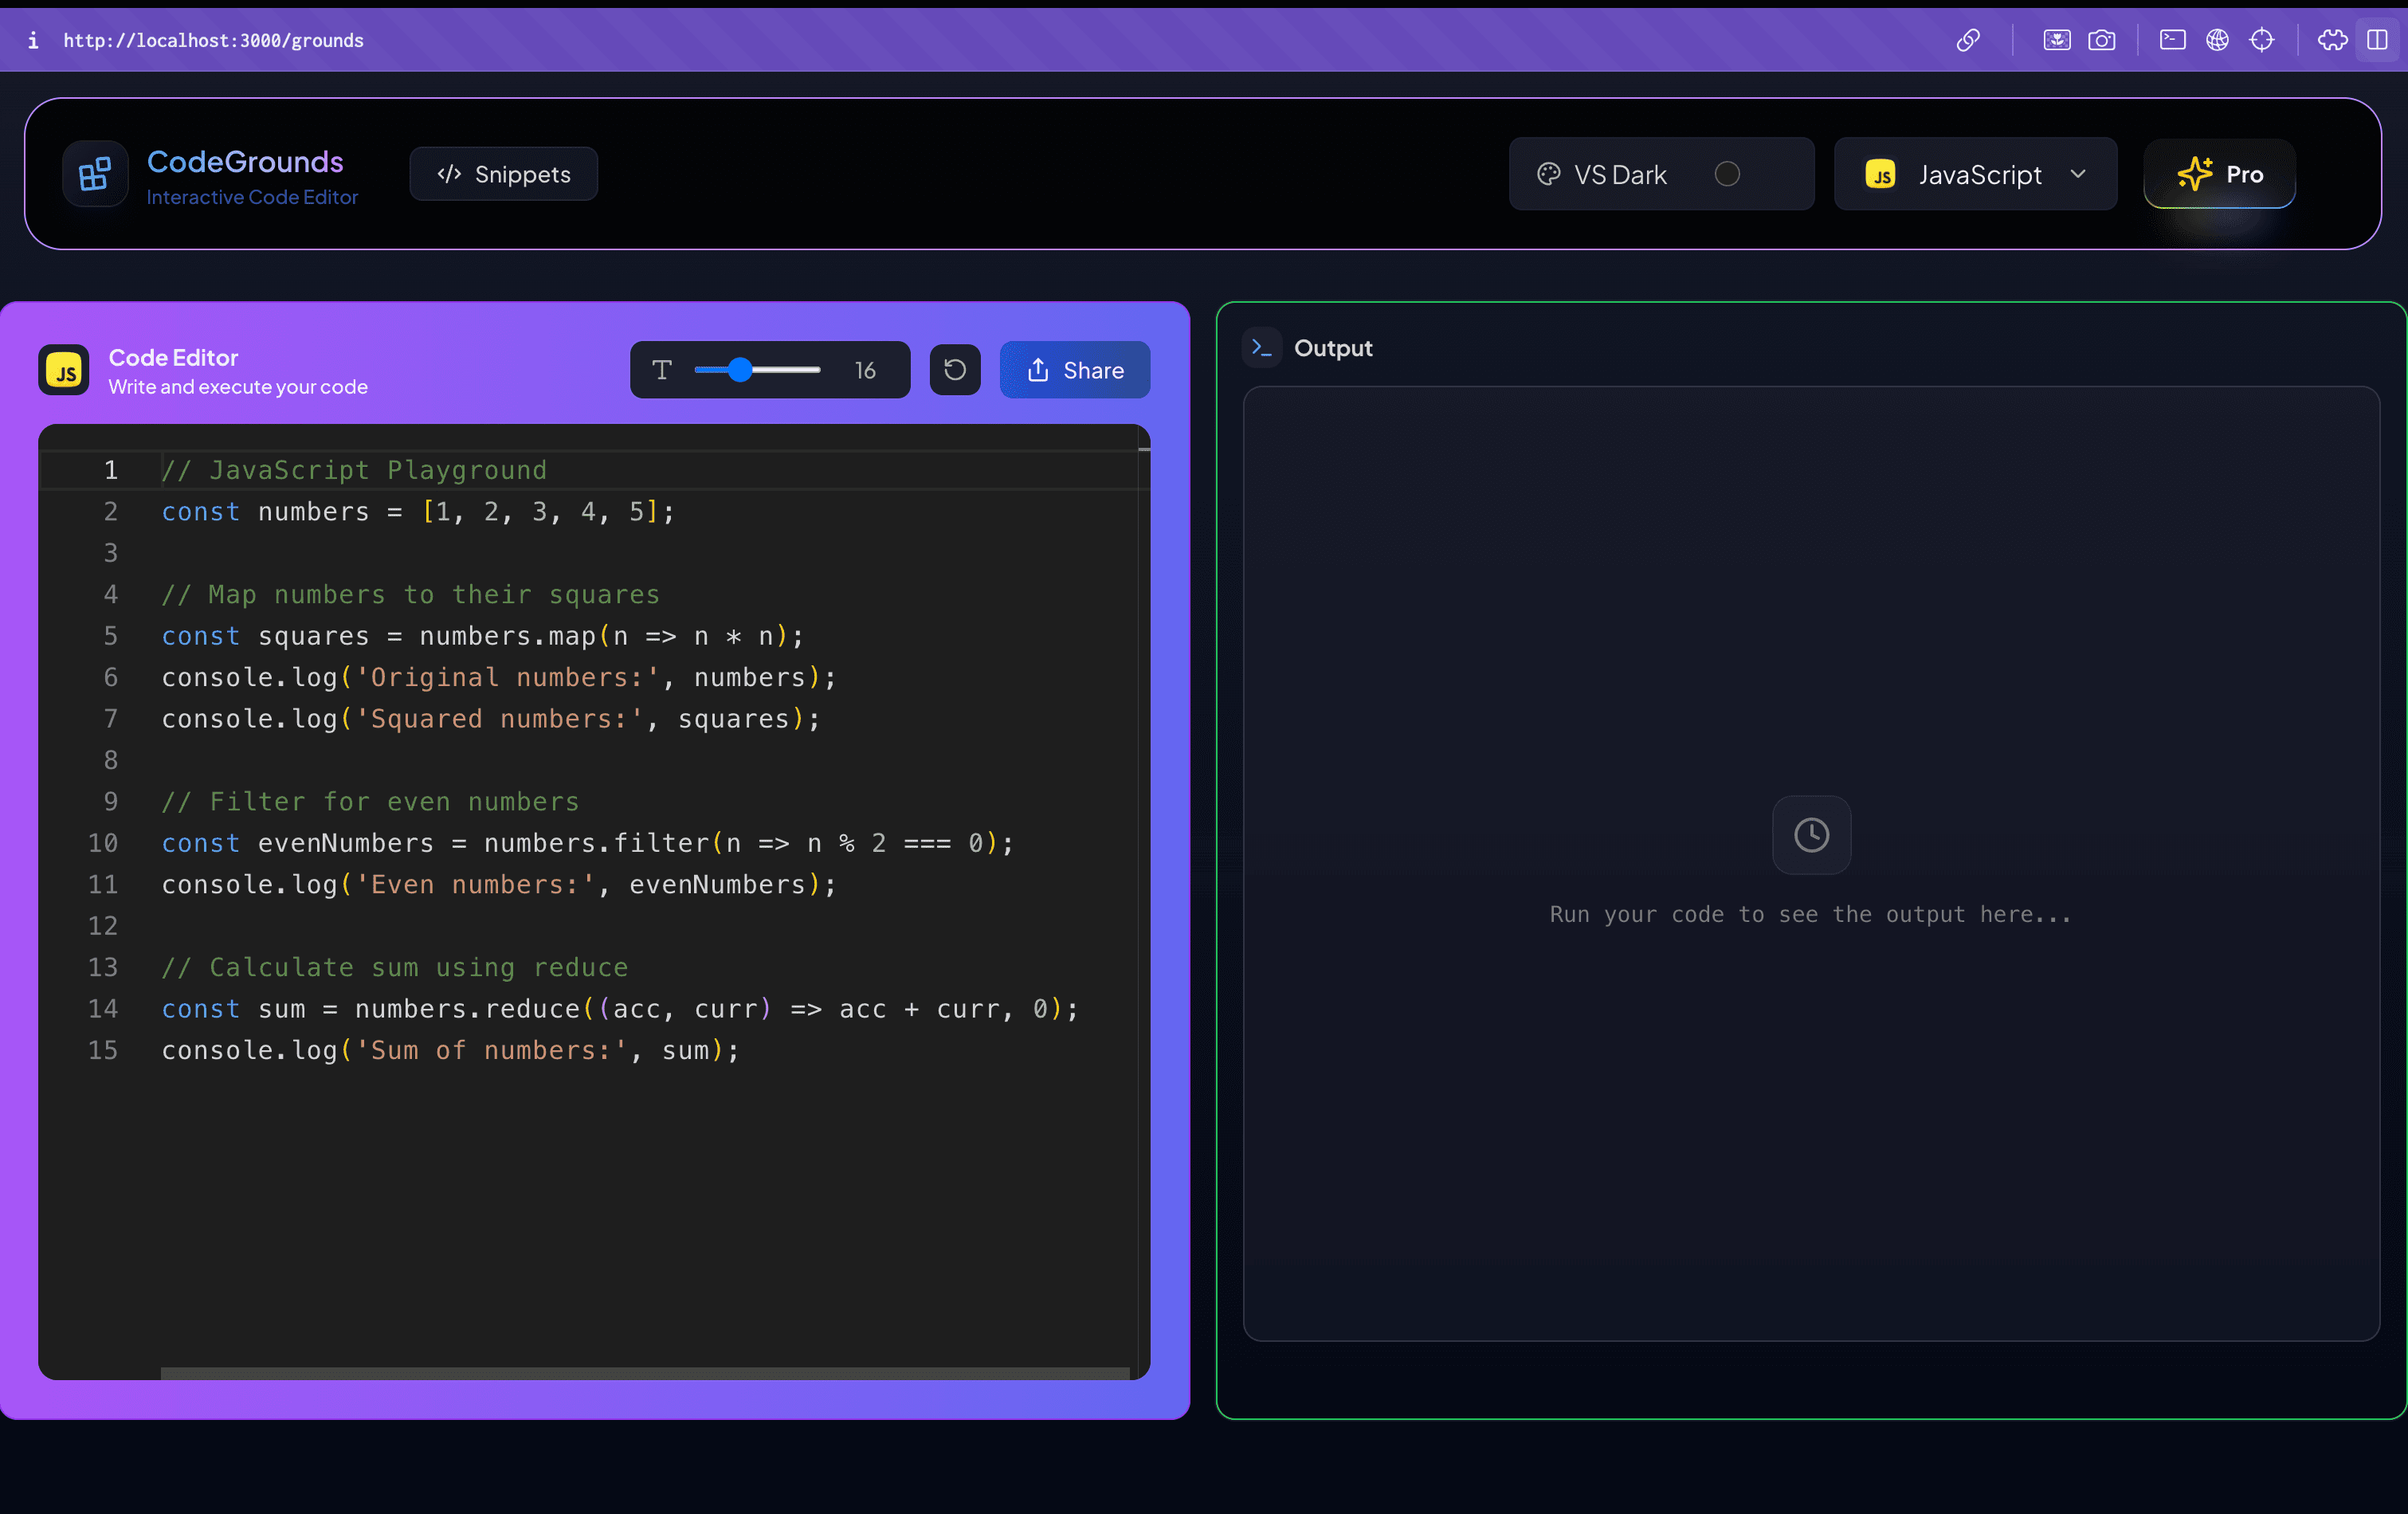Click the globe network icon

point(2217,40)
